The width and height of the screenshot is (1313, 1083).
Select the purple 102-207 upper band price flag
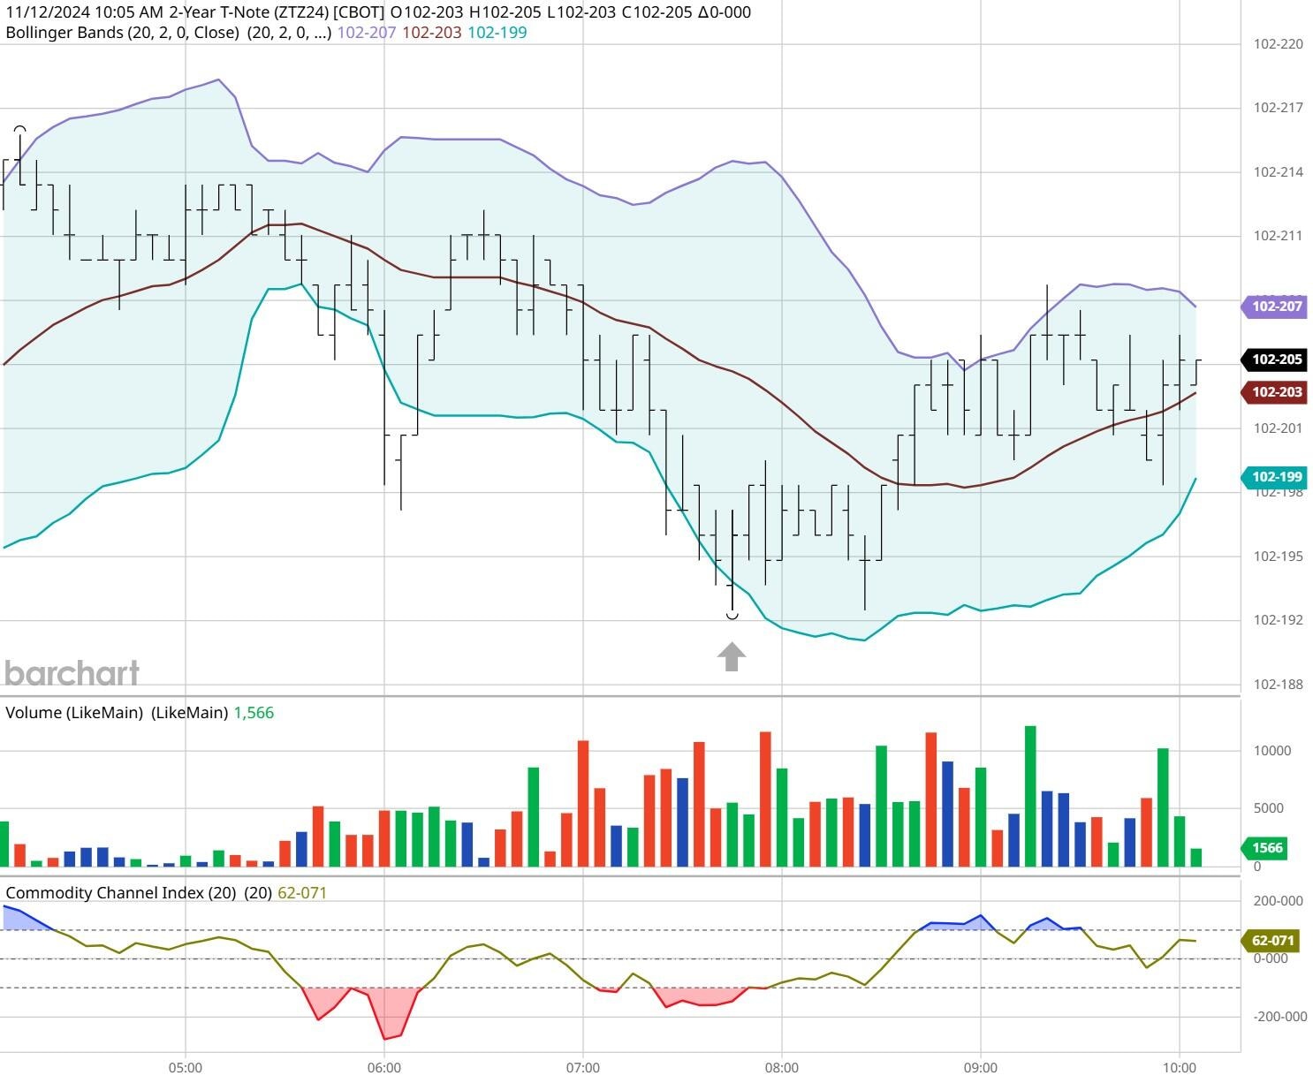[x=1274, y=306]
